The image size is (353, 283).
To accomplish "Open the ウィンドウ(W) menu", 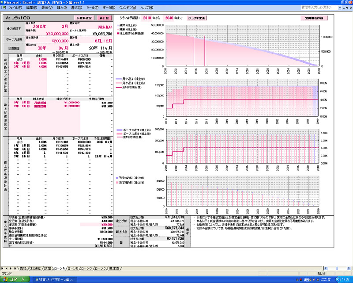I will coord(128,8).
